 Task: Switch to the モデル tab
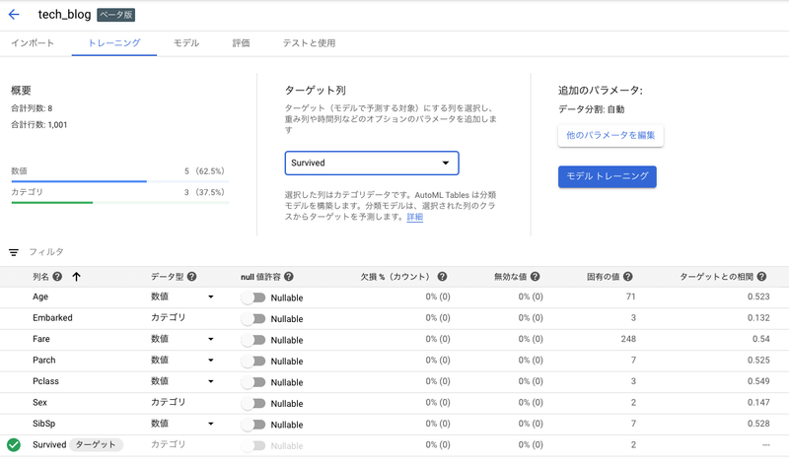pos(185,43)
